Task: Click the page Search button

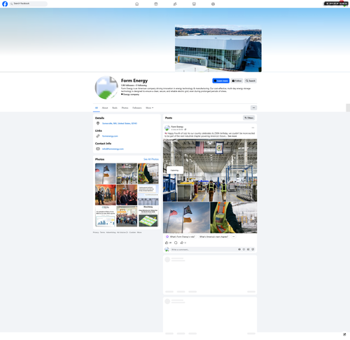Action: [x=251, y=81]
